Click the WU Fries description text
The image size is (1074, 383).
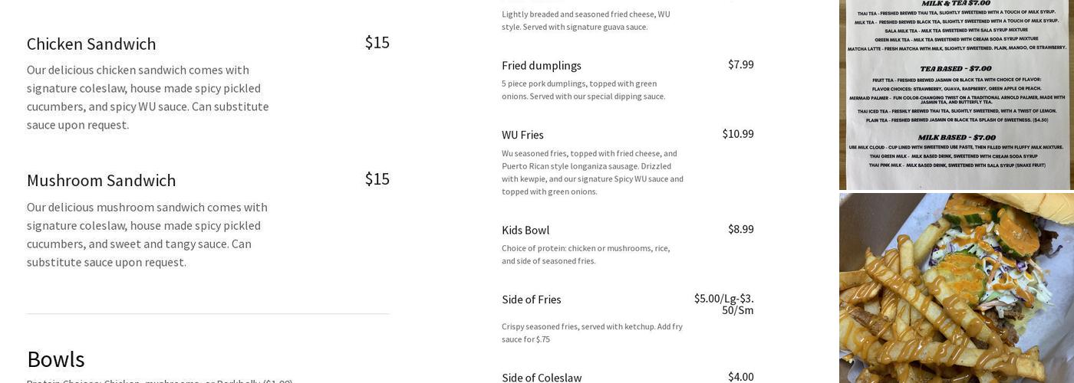pos(592,172)
